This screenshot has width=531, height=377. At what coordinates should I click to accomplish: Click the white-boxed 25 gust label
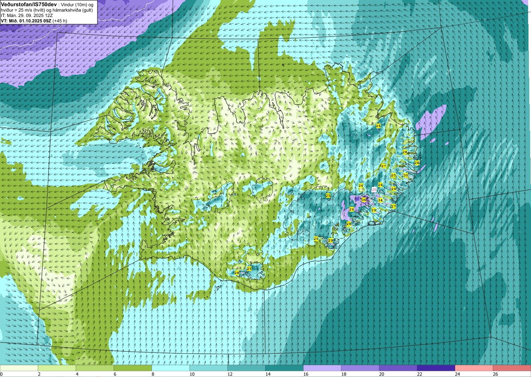point(374,190)
